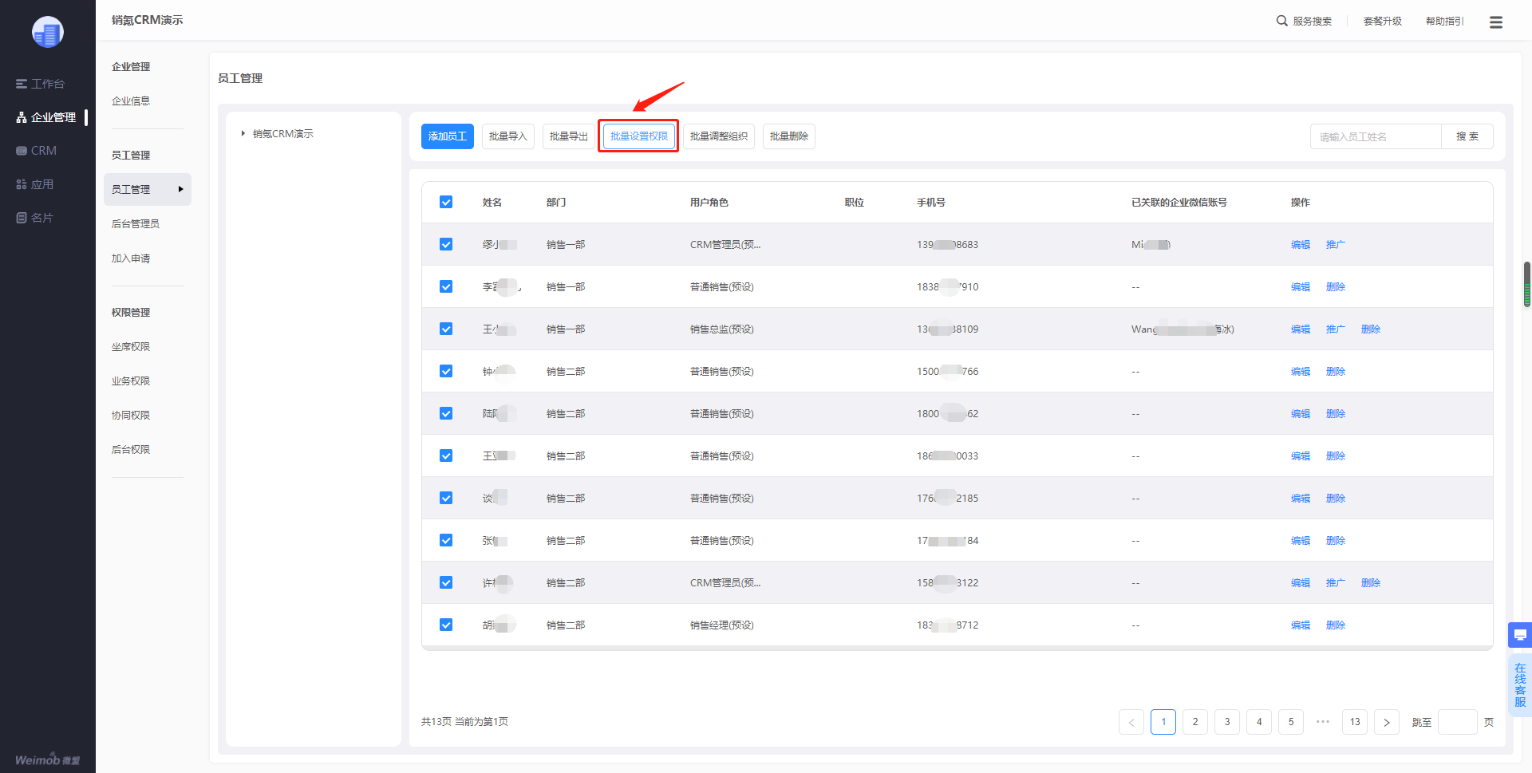Open the 工作台 sidebar icon
The height and width of the screenshot is (773, 1532).
pos(22,84)
